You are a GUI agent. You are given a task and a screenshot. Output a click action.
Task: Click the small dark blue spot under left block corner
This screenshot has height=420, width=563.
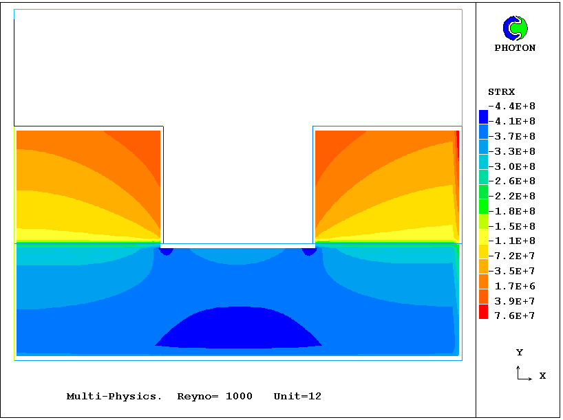(166, 251)
